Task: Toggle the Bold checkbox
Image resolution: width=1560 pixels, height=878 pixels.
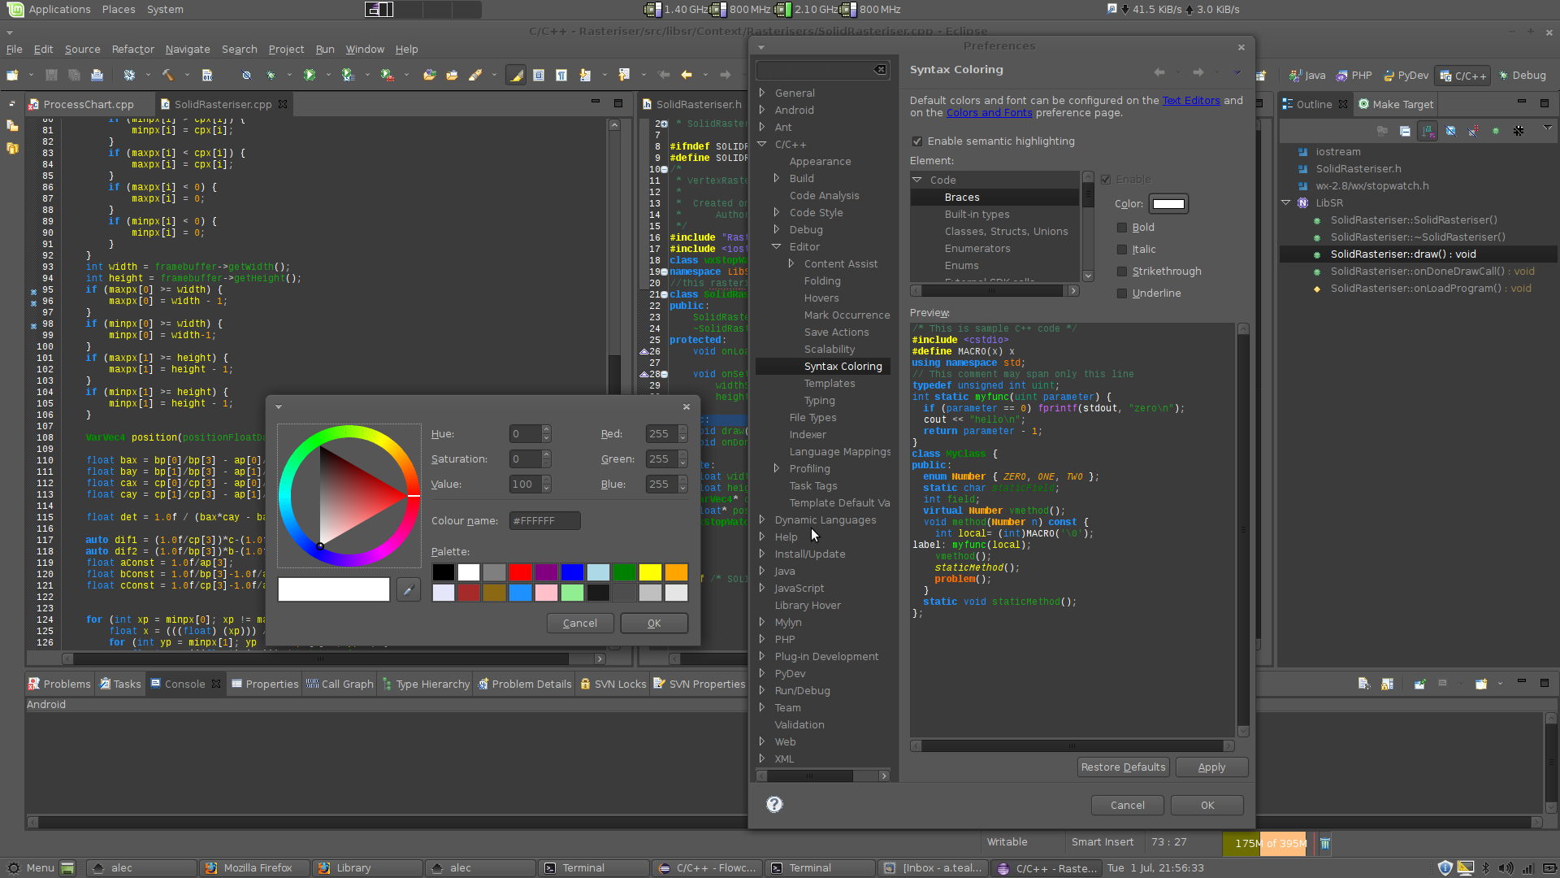Action: [1122, 228]
